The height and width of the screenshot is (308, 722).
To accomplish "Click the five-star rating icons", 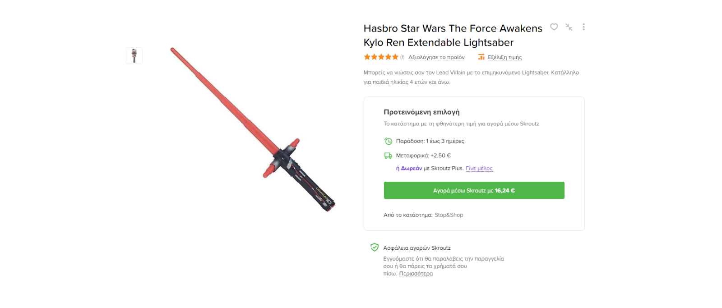I will 381,57.
